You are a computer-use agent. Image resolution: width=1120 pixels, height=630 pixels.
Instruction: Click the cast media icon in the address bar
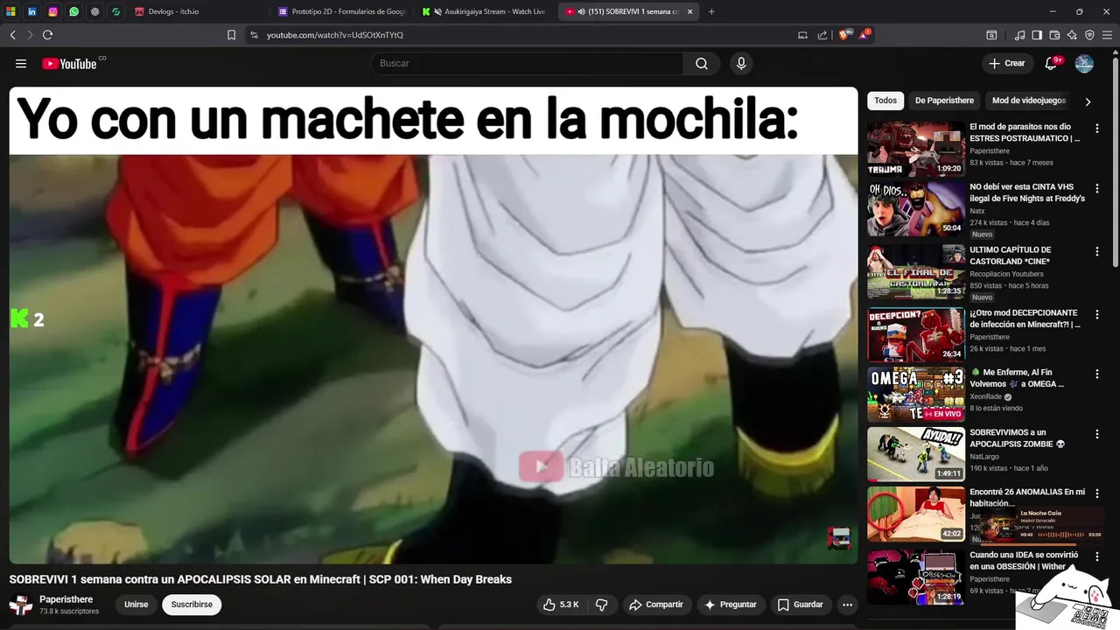coord(802,35)
